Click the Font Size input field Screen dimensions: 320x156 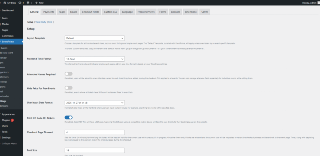point(95,150)
